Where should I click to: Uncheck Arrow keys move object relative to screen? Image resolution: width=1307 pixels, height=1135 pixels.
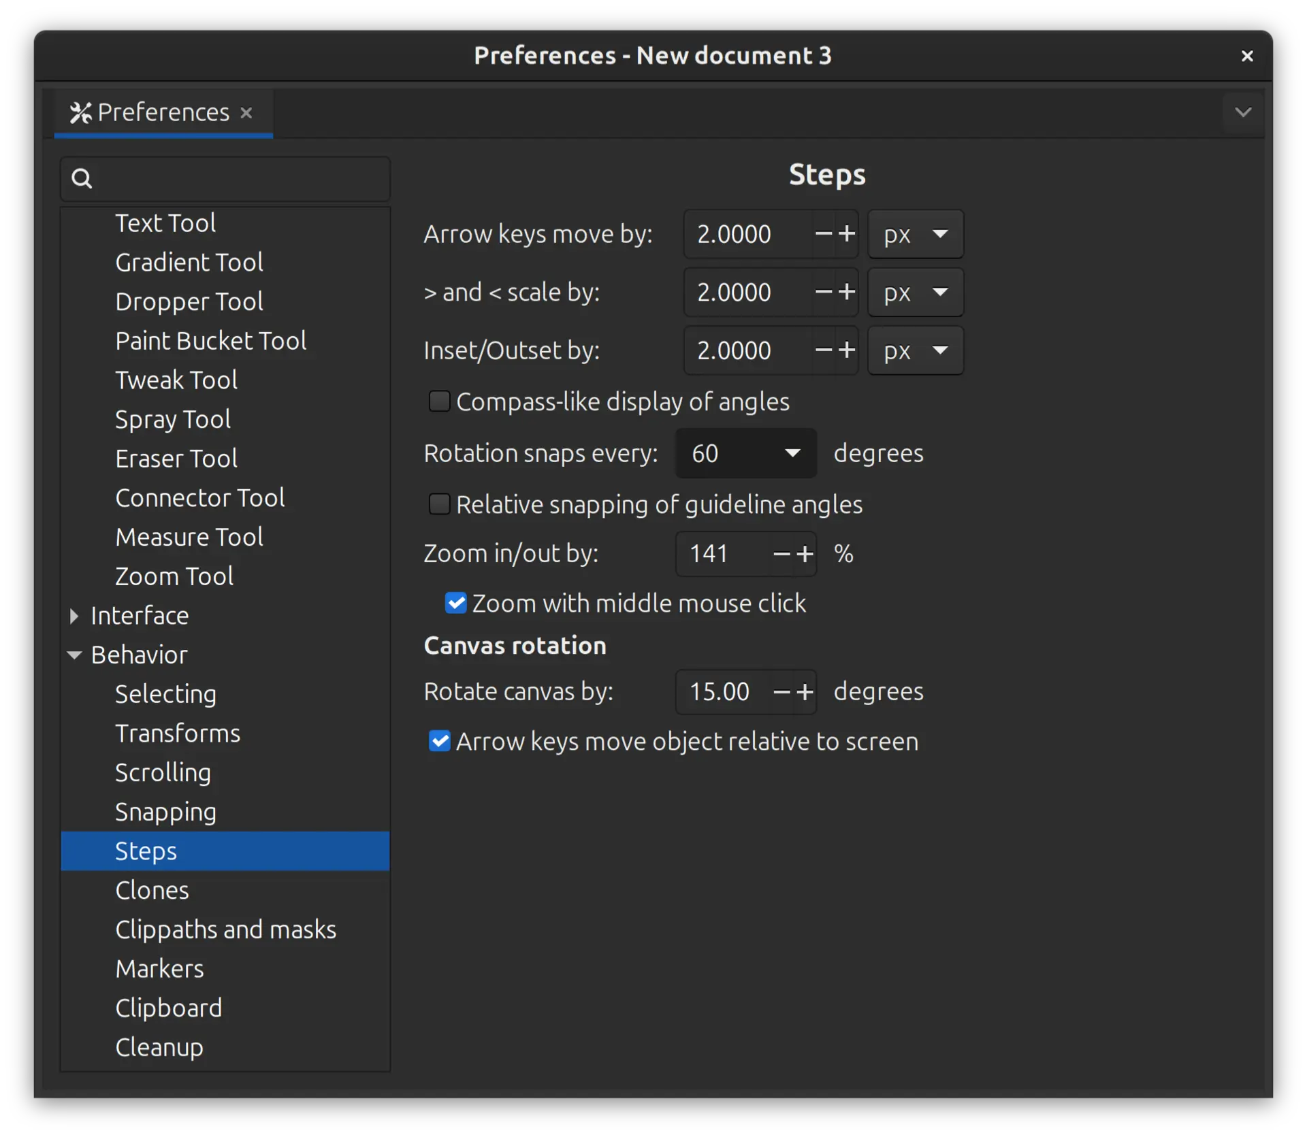440,741
